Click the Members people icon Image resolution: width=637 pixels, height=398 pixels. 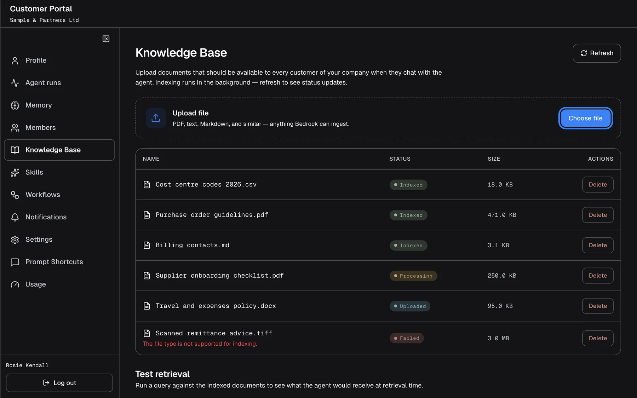(15, 128)
